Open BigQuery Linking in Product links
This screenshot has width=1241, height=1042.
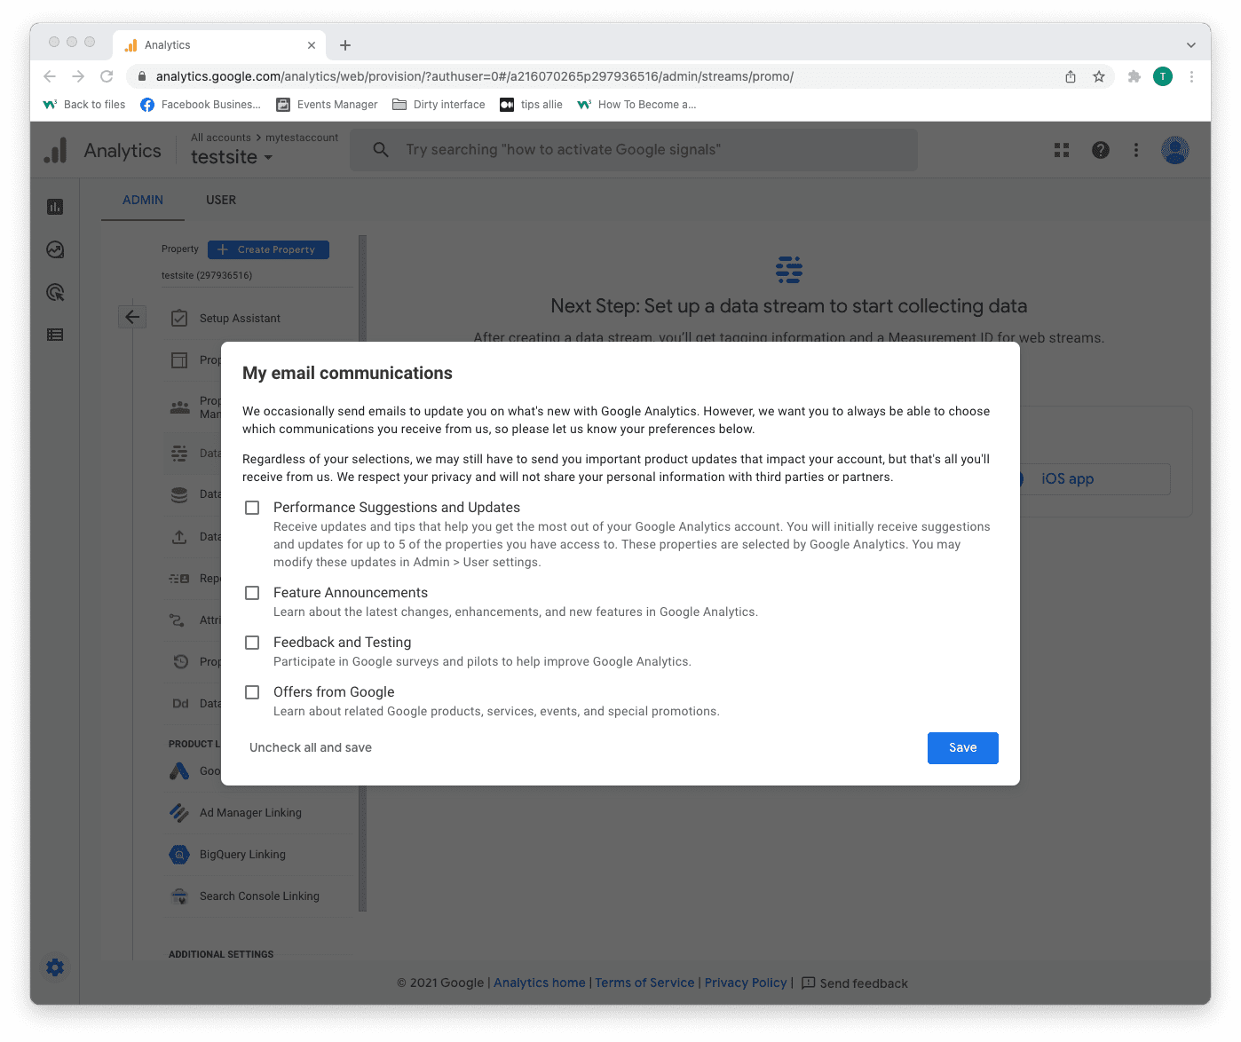tap(241, 854)
